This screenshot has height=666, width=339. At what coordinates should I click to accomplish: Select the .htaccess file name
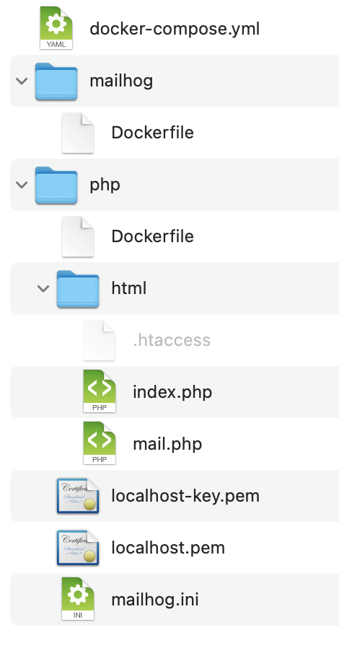pos(172,339)
